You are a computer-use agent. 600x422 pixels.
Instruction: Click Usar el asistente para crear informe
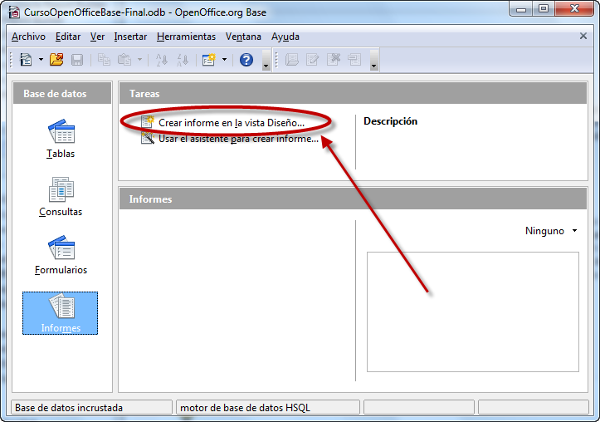[x=238, y=138]
